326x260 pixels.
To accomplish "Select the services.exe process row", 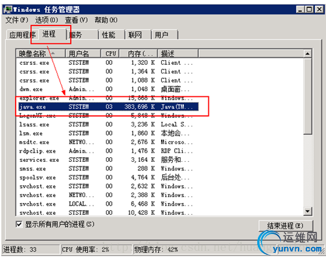I will pyautogui.click(x=109, y=160).
